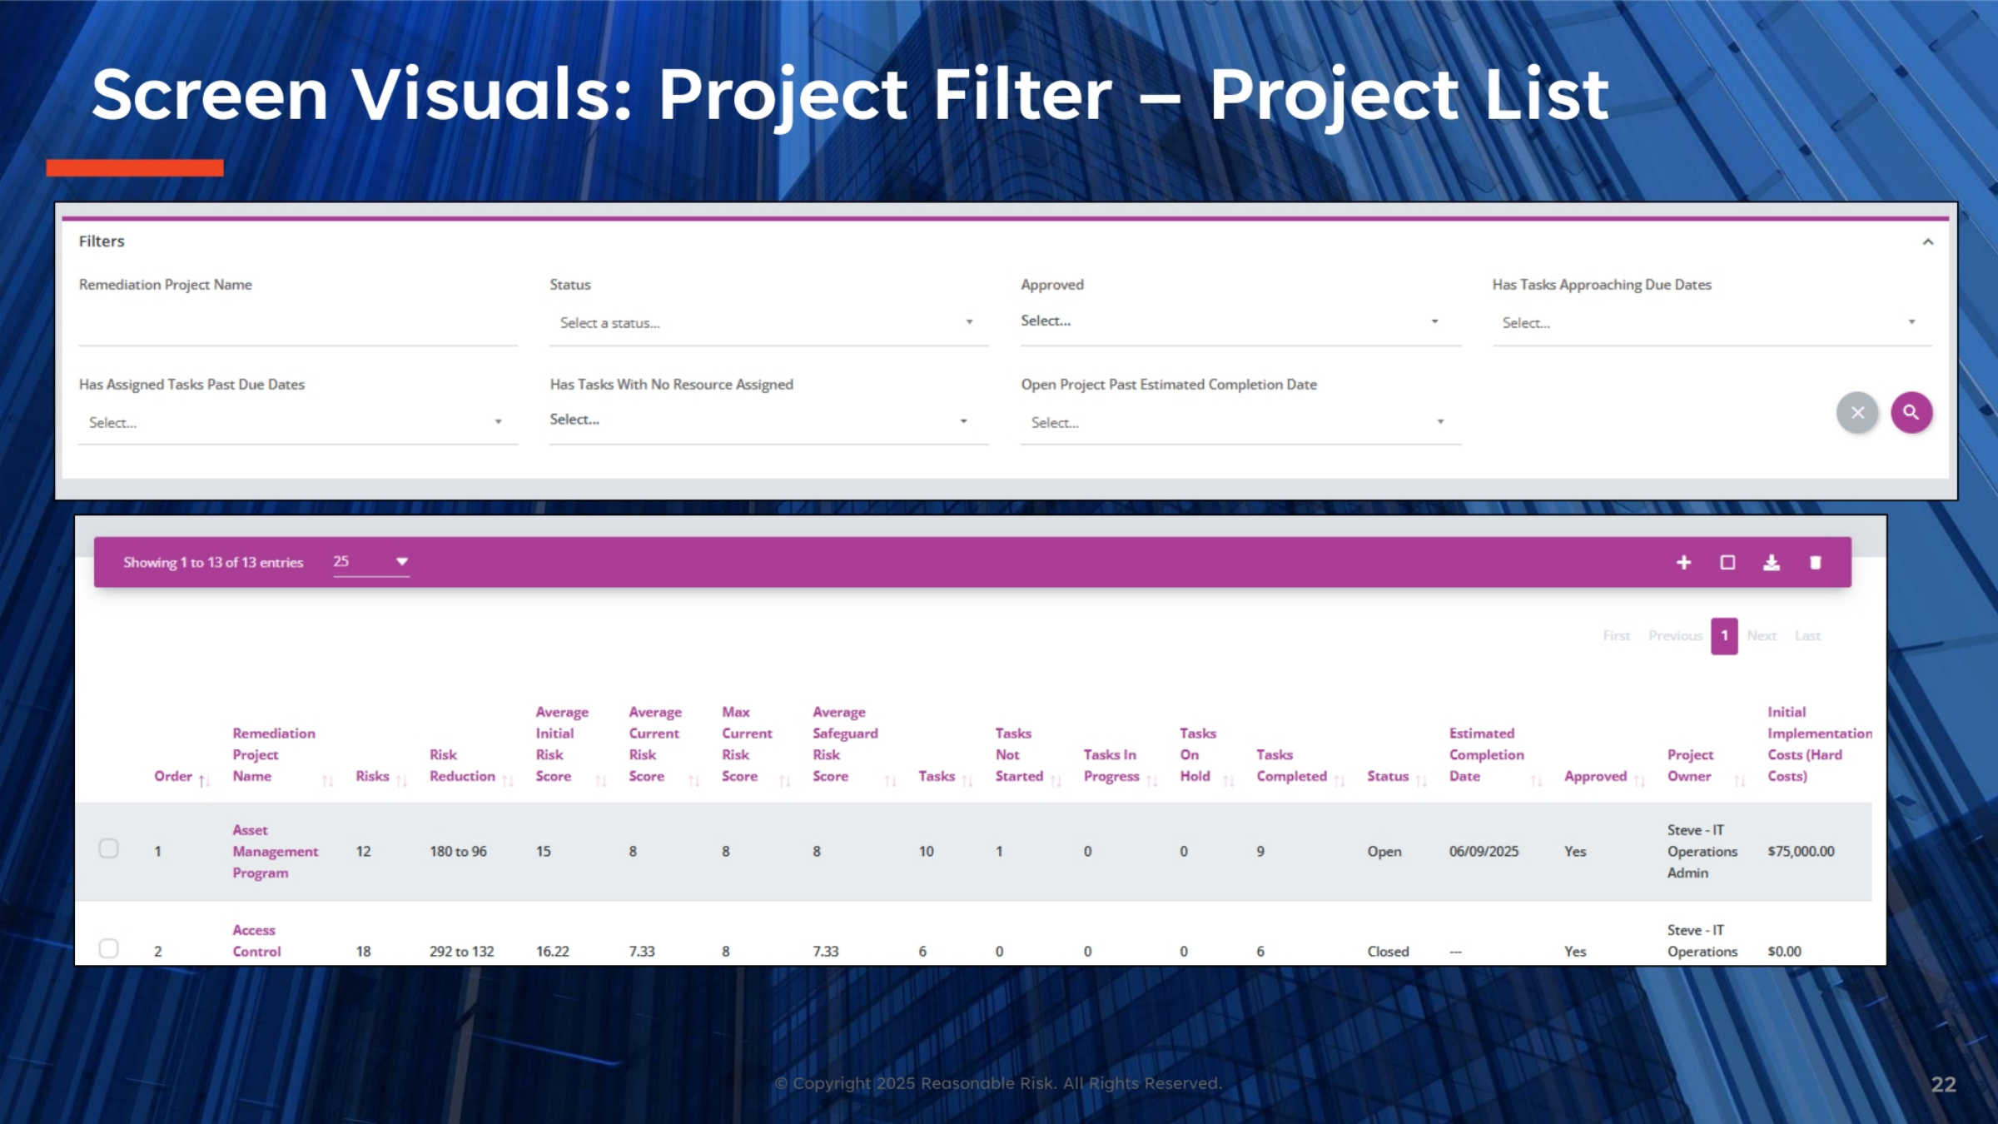Go to the Last page link
Viewport: 1998px width, 1124px height.
(1807, 636)
